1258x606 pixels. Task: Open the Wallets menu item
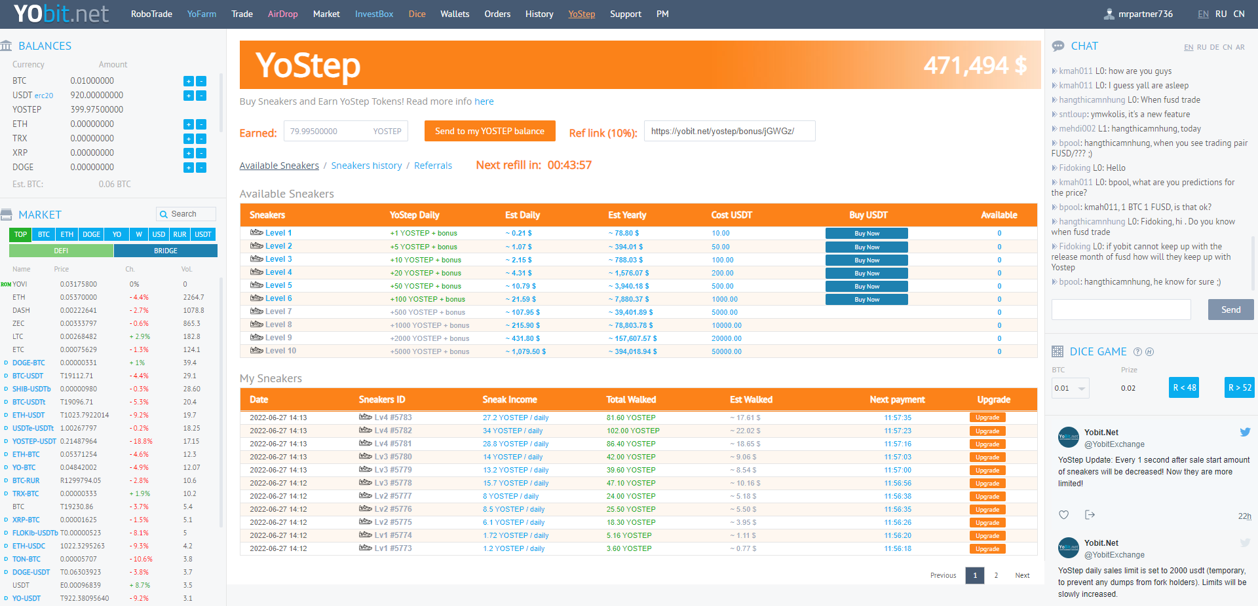click(x=455, y=14)
